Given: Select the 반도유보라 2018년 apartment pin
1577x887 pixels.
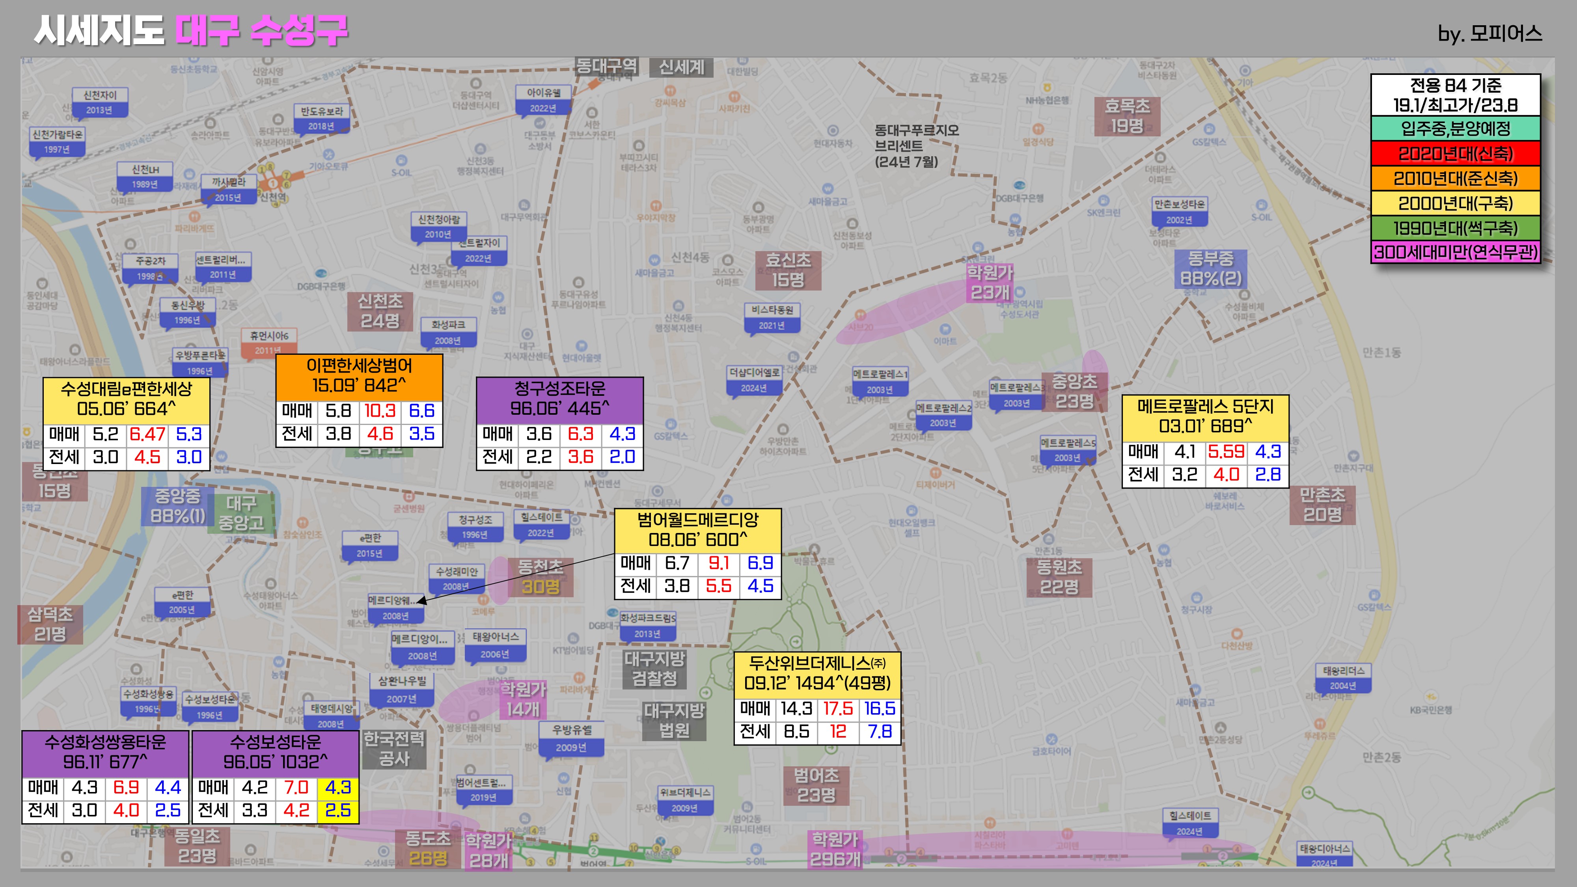Looking at the screenshot, I should (321, 119).
